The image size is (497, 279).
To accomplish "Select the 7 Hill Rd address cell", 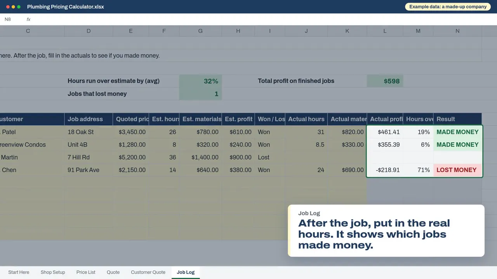I will (x=89, y=157).
